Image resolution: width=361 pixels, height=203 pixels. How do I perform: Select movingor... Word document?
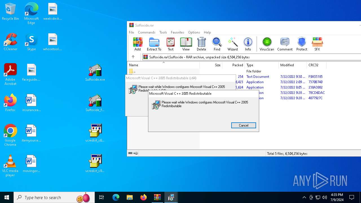coord(31,164)
